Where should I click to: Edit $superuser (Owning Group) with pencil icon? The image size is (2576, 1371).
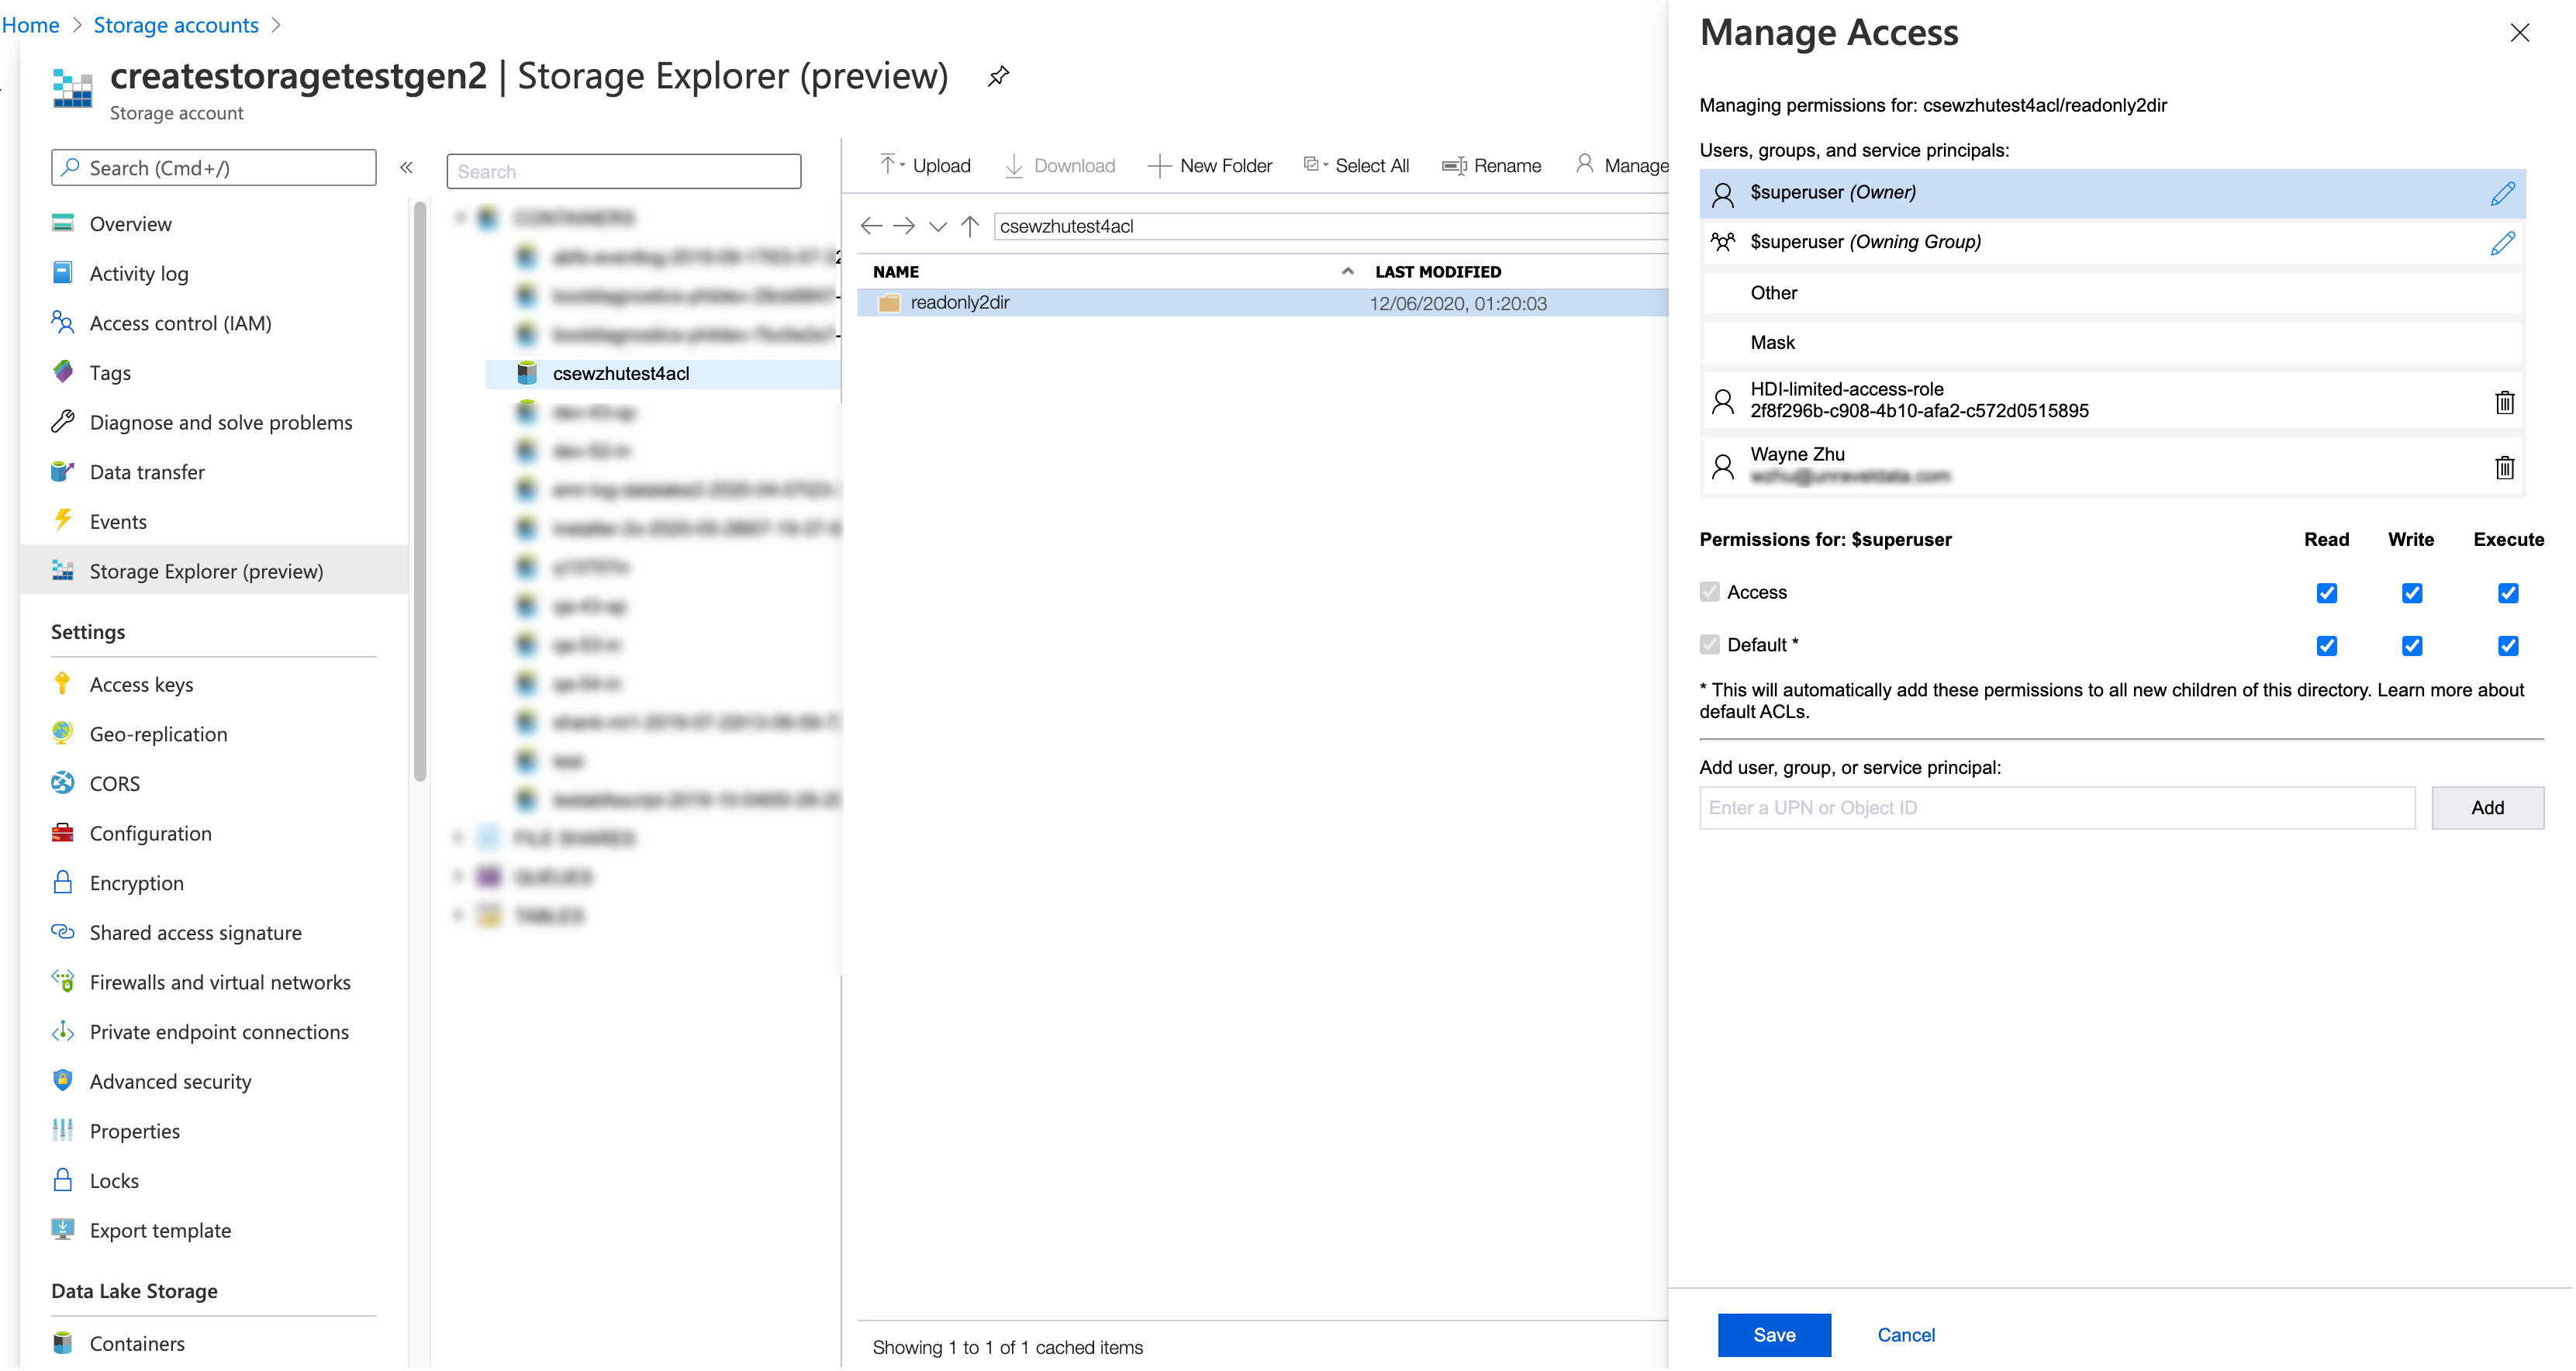[x=2502, y=243]
